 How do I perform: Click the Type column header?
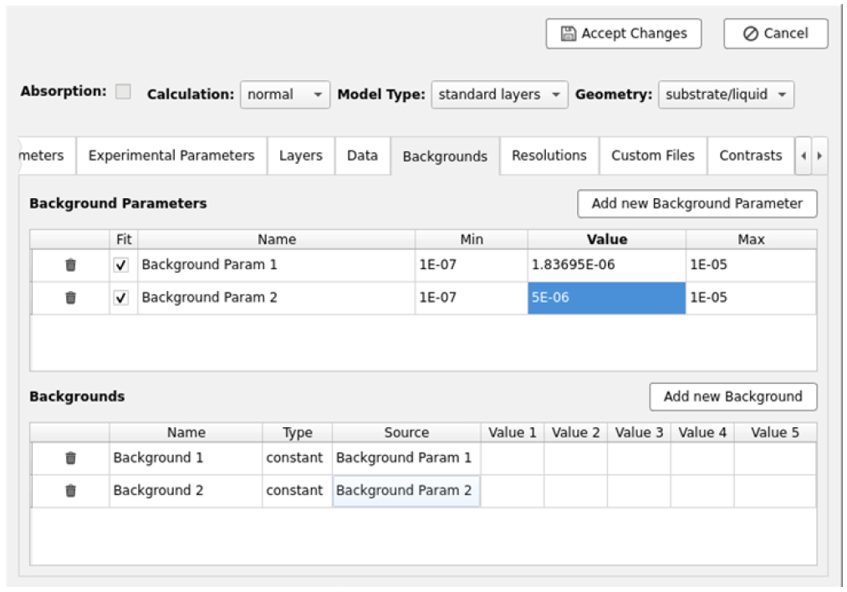click(297, 432)
